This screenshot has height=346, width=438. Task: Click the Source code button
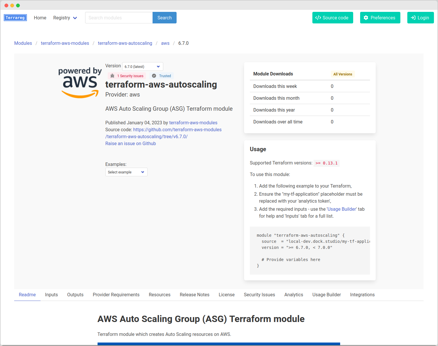[x=333, y=18]
